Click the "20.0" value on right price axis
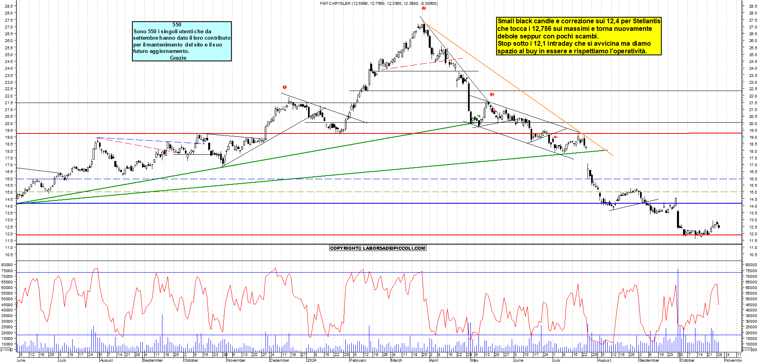The width and height of the screenshot is (758, 362). (752, 123)
